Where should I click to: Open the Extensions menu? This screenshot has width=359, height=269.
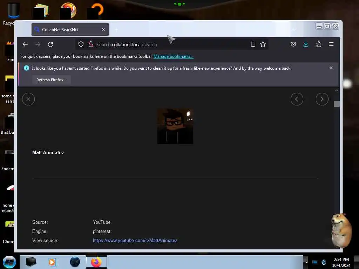(319, 44)
